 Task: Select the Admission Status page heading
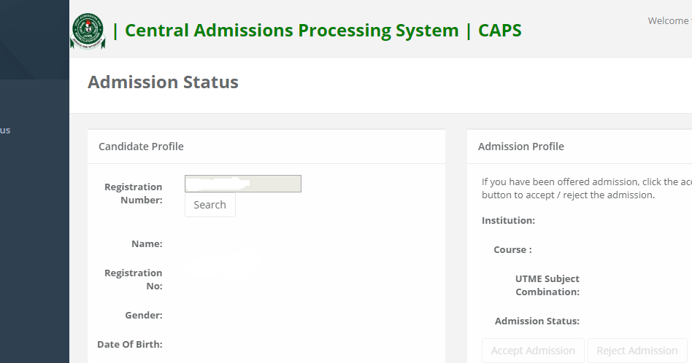163,82
